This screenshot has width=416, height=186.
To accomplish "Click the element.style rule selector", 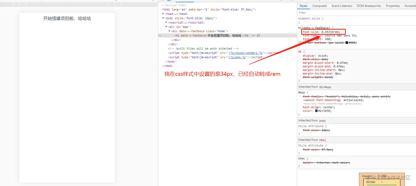I will [x=310, y=18].
